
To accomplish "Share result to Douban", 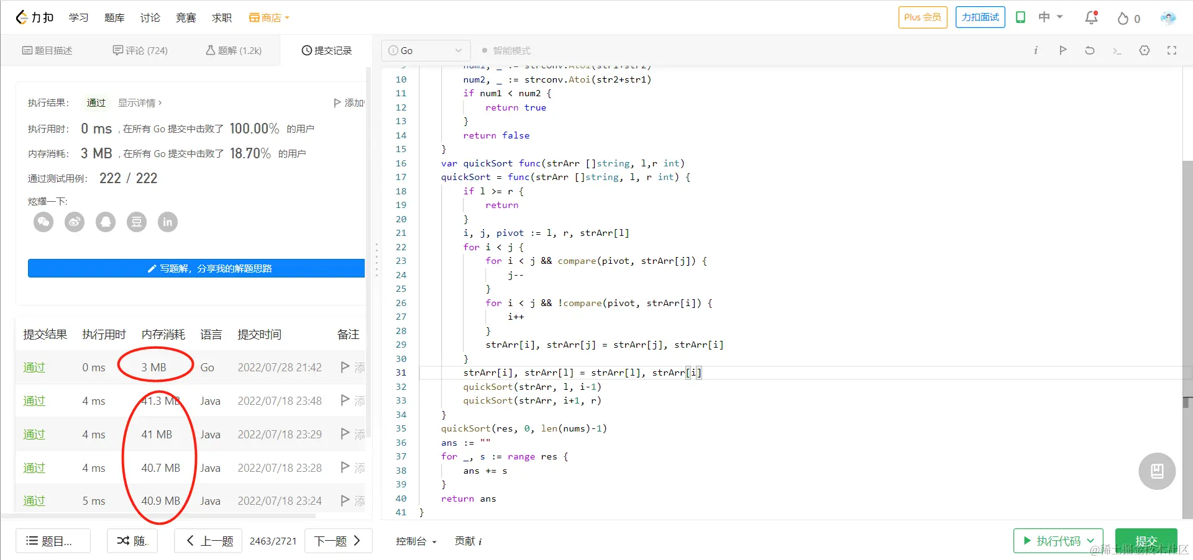I will [x=137, y=222].
